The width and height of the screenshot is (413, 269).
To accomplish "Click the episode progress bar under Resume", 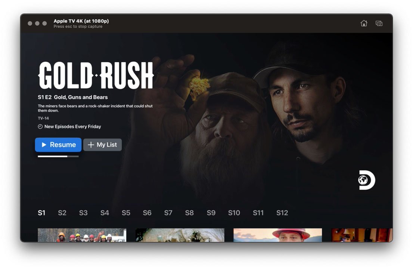I will click(58, 157).
